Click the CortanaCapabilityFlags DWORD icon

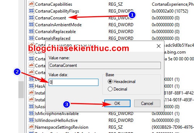[x=31, y=11]
